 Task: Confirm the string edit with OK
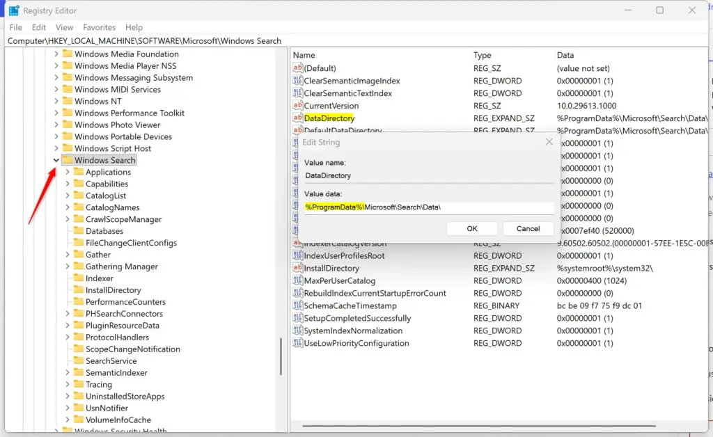(472, 228)
